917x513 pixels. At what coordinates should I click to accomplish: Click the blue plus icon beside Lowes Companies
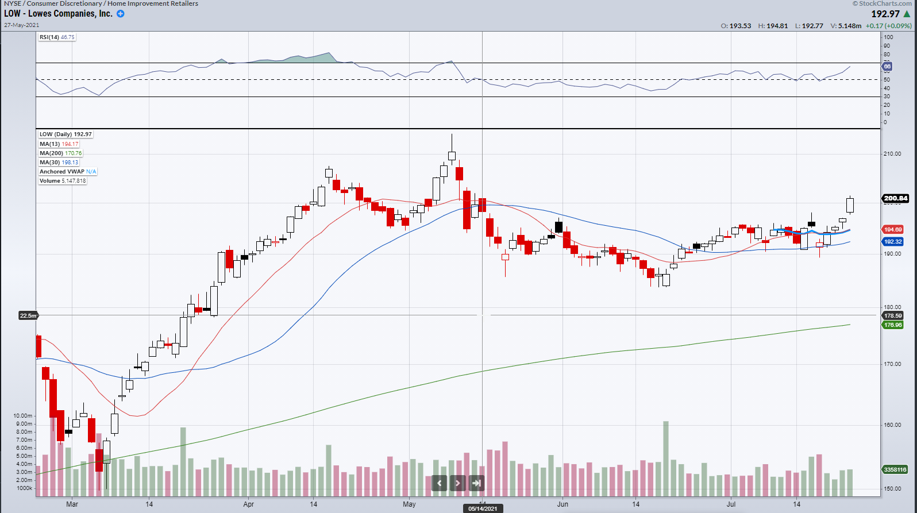pos(121,14)
